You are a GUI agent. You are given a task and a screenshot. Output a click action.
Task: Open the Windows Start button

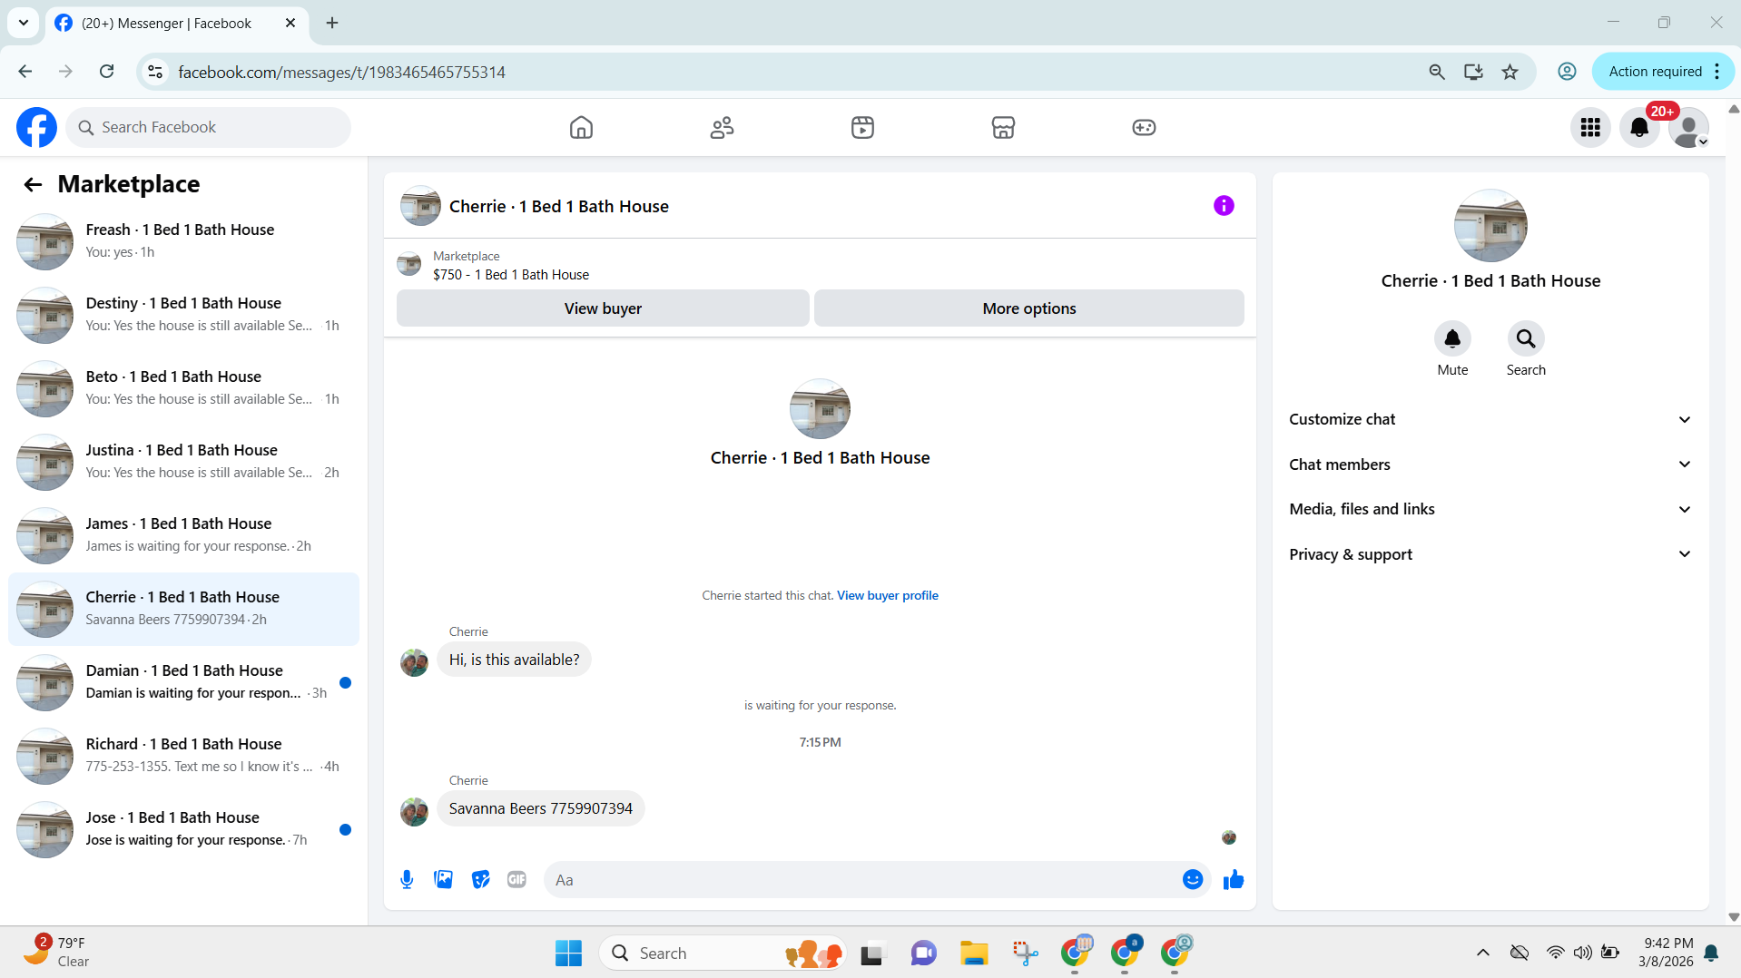pyautogui.click(x=568, y=953)
